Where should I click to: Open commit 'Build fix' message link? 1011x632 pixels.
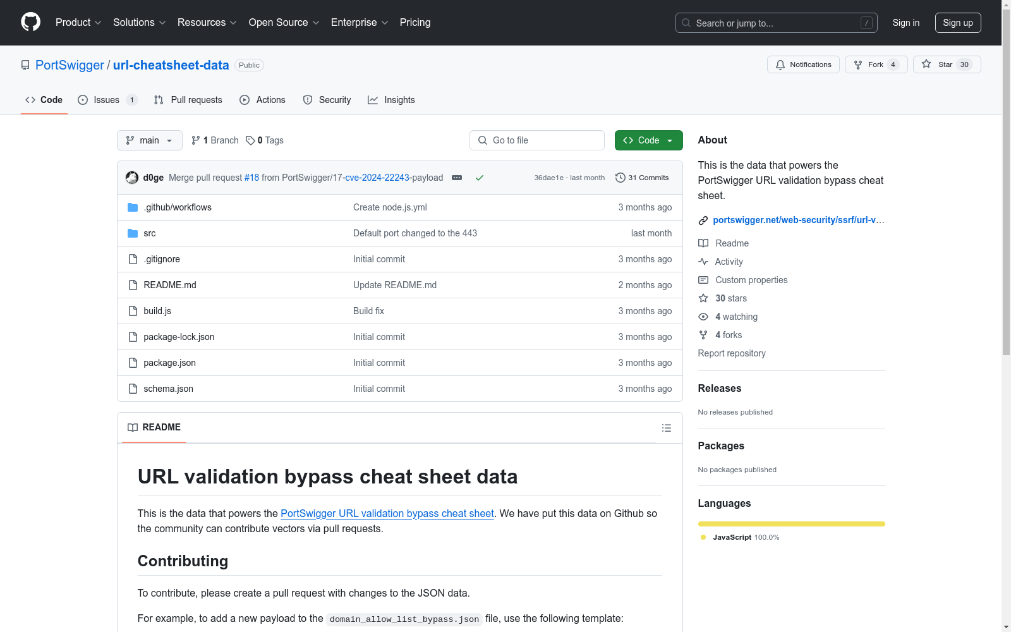tap(368, 311)
